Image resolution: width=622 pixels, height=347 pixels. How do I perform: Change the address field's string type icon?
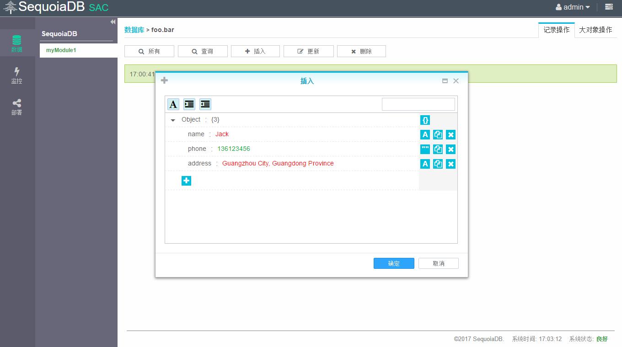click(x=425, y=164)
